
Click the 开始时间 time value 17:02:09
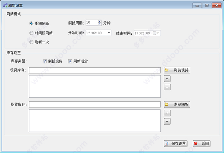point(94,33)
